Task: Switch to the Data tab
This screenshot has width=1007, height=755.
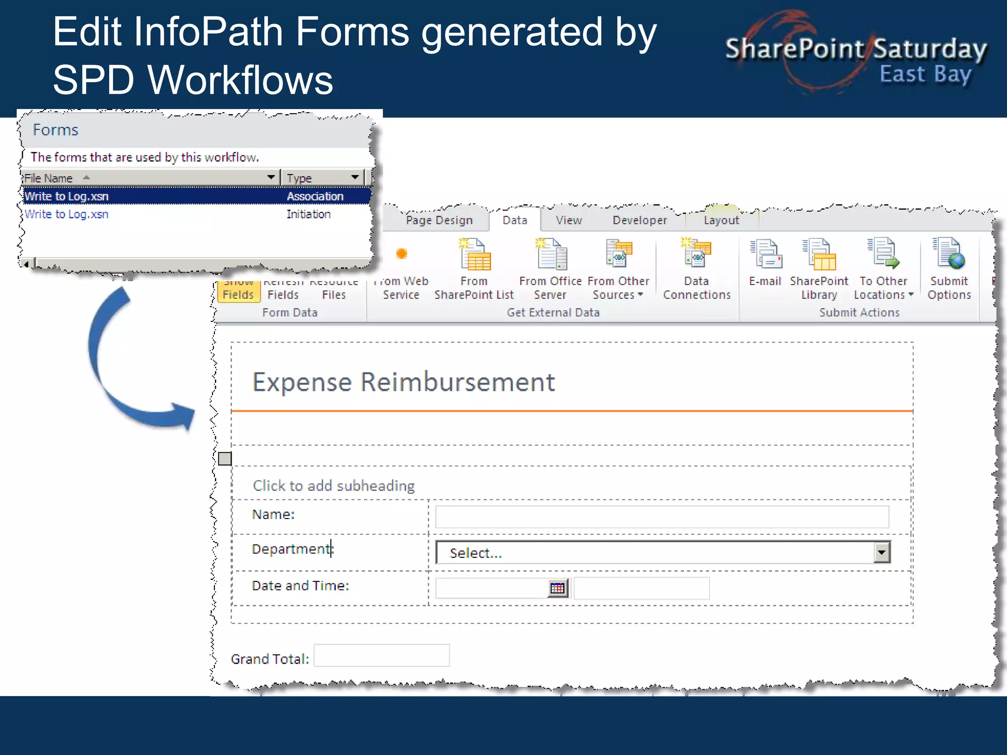Action: pos(515,220)
